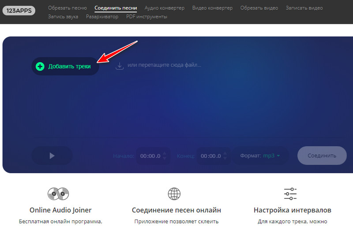Viewport: 353px width, 227px height.
Task: Decrease the Конец time with the down arrow
Action: [225, 158]
